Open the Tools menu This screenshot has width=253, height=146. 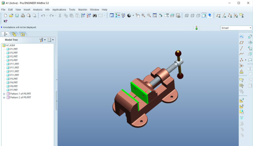[72, 10]
